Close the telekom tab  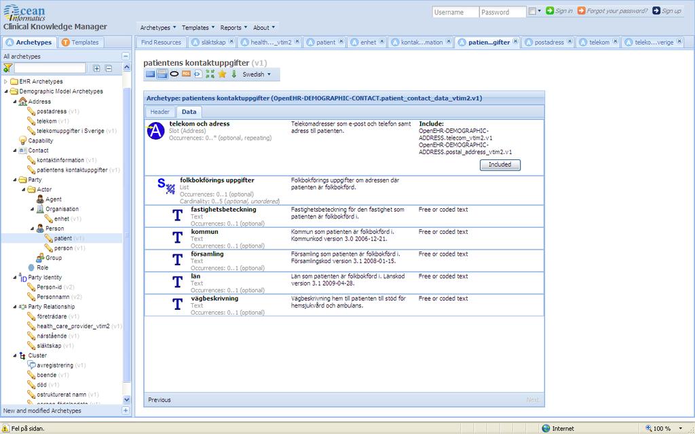[615, 41]
